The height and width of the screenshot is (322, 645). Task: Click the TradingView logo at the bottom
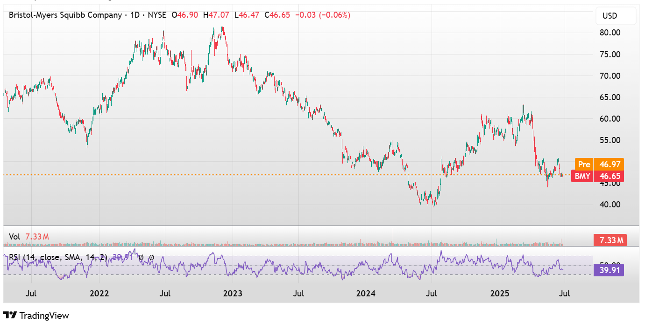coord(36,315)
